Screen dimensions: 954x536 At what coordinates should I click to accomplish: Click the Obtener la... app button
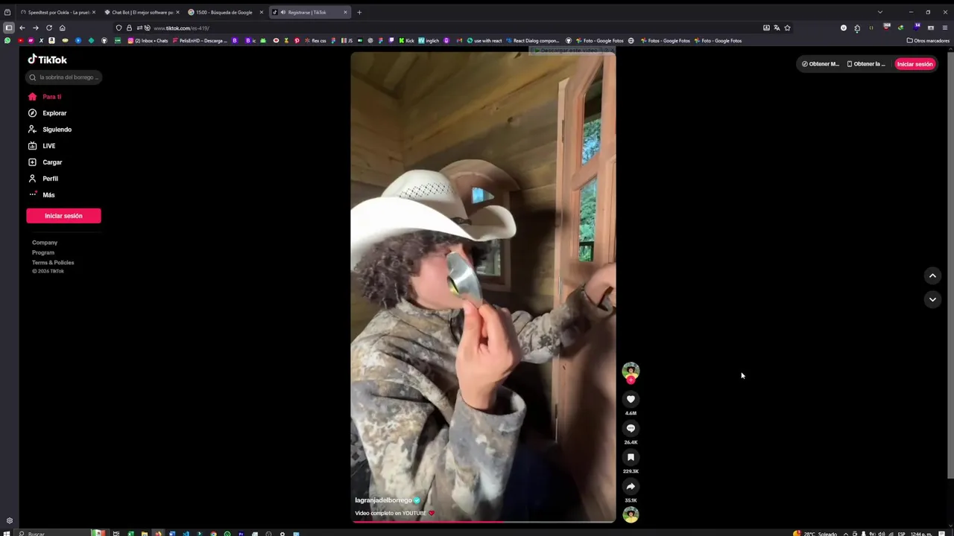tap(866, 64)
